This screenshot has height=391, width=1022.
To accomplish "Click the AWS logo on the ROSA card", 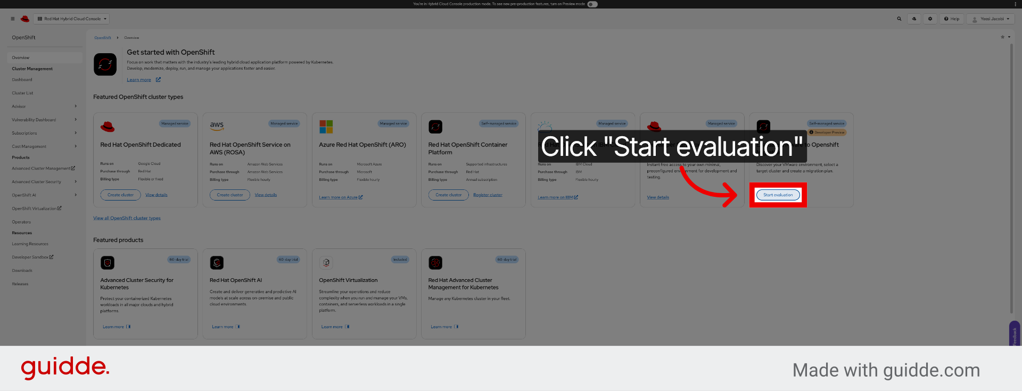I will (x=217, y=126).
